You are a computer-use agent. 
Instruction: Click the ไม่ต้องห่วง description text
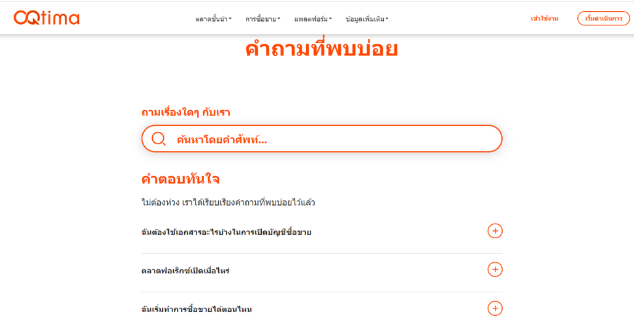click(228, 202)
